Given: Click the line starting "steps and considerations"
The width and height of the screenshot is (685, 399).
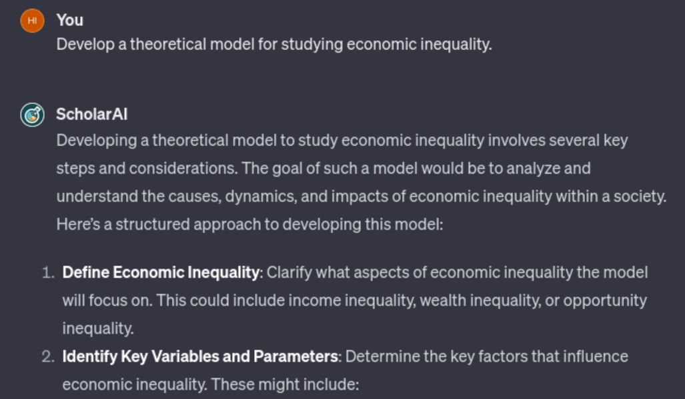Looking at the screenshot, I should [323, 168].
